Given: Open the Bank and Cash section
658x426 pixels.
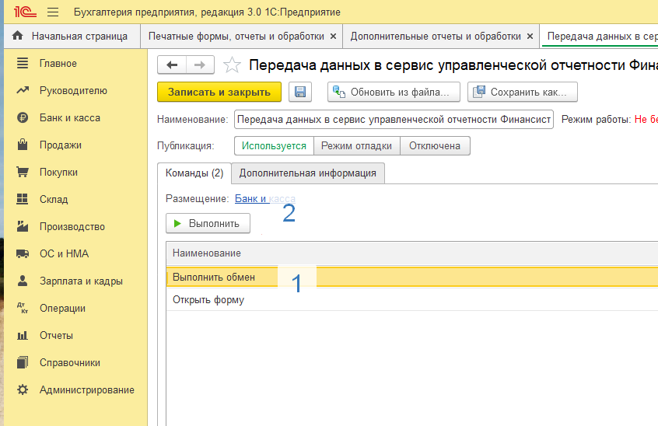Looking at the screenshot, I should (x=69, y=118).
